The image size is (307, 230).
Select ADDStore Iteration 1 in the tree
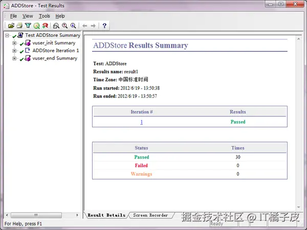click(x=56, y=51)
